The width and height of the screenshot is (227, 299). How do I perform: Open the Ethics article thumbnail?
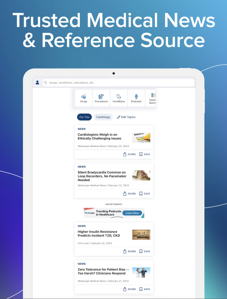coord(141,138)
